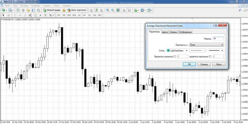Toggle chart shift icon
The width and height of the screenshot is (248, 124).
[129, 10]
